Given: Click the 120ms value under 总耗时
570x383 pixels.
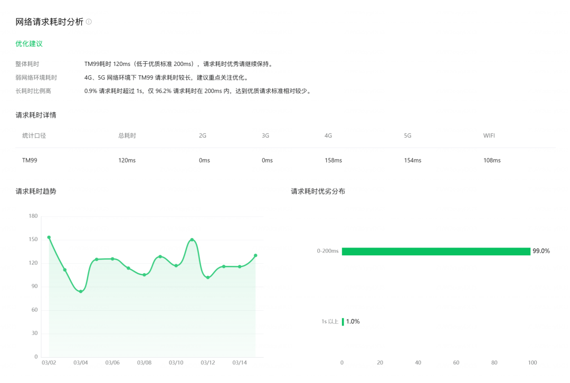Looking at the screenshot, I should click(127, 160).
